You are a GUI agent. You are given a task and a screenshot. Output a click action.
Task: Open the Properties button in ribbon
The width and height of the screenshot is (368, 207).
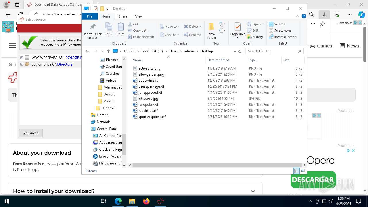click(x=237, y=31)
